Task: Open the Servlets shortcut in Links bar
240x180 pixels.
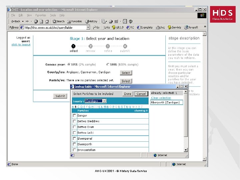Action: pyautogui.click(x=174, y=27)
